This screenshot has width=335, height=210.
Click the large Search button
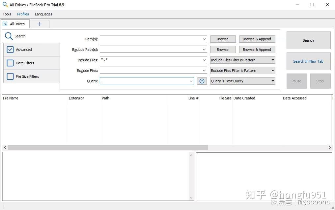coord(308,40)
